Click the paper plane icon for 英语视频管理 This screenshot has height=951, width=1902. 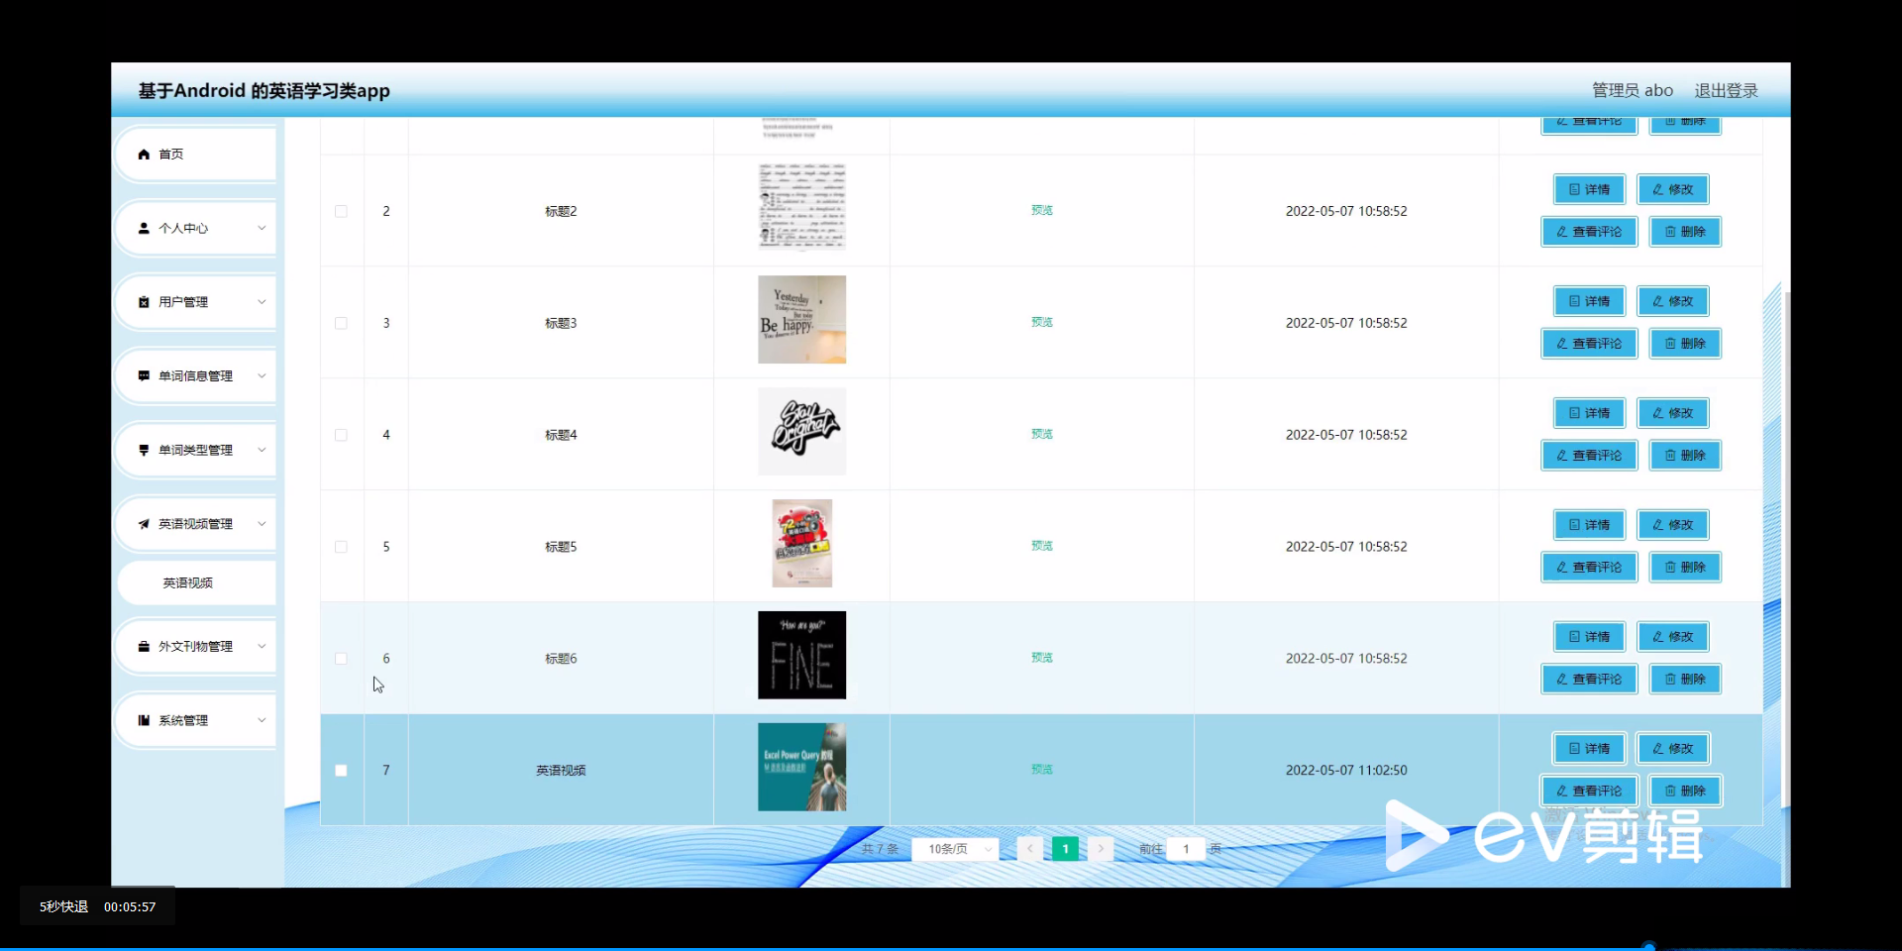click(144, 523)
